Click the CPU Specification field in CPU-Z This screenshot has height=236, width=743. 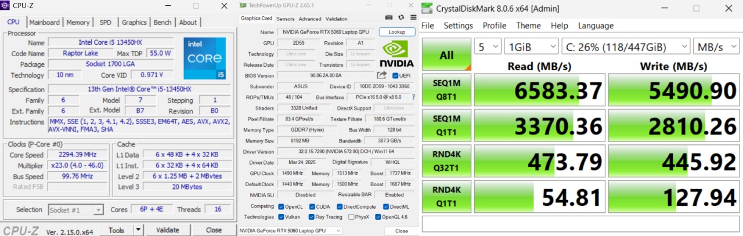(x=138, y=89)
